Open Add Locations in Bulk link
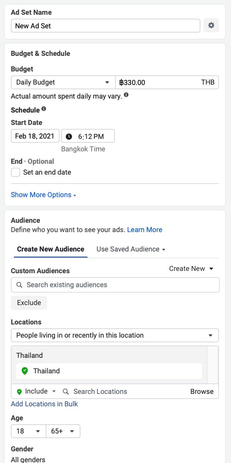This screenshot has height=463, width=231. pyautogui.click(x=44, y=404)
